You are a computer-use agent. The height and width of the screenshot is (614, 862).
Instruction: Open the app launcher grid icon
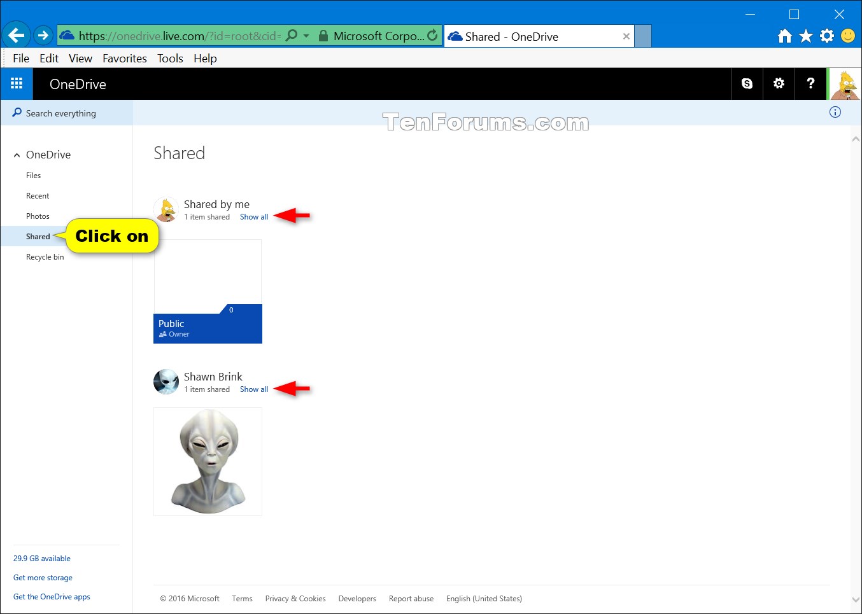[x=17, y=83]
